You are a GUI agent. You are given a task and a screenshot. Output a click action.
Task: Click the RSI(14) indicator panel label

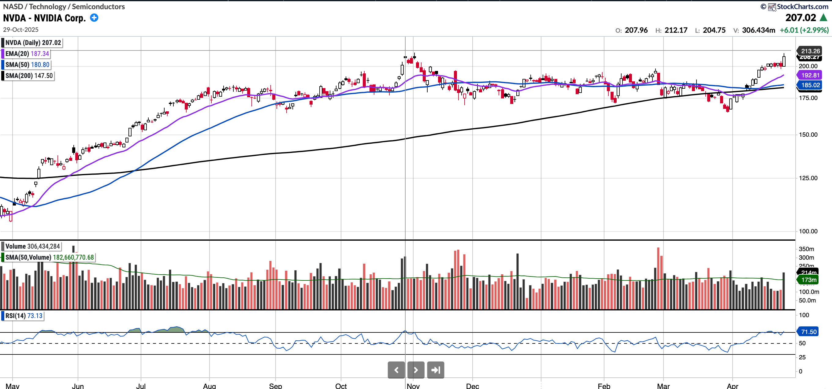point(24,316)
